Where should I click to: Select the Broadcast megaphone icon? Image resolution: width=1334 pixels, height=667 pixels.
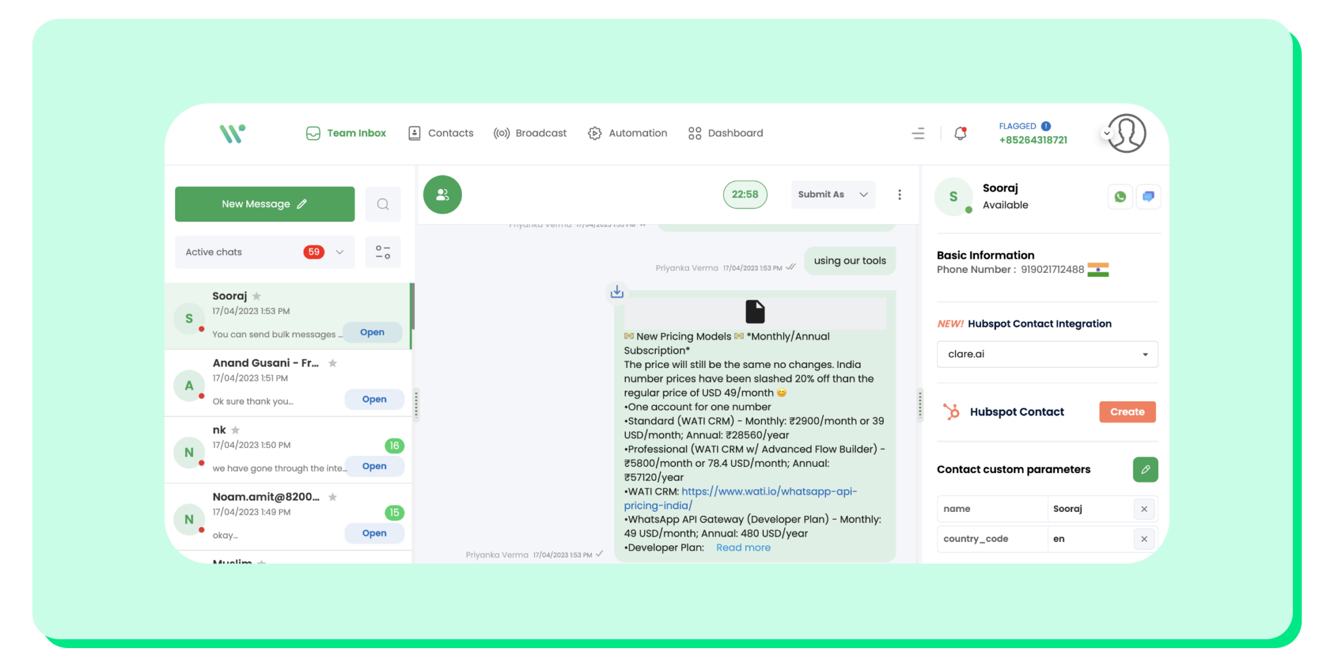tap(502, 133)
